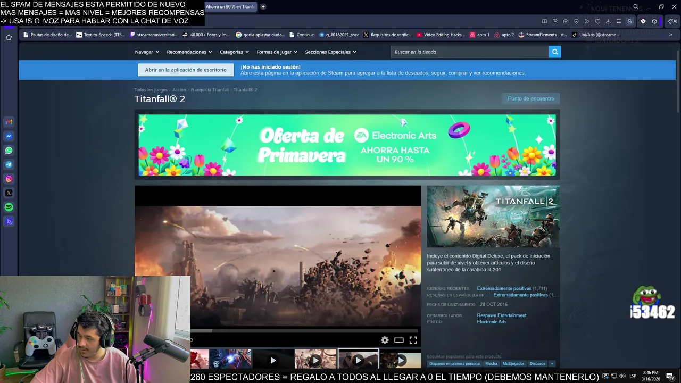
Task: Open Windows notification center icon
Action: (670, 376)
